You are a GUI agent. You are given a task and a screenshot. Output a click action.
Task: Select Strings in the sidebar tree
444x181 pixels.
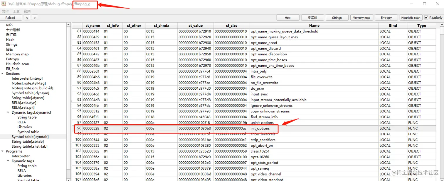pyautogui.click(x=12, y=45)
